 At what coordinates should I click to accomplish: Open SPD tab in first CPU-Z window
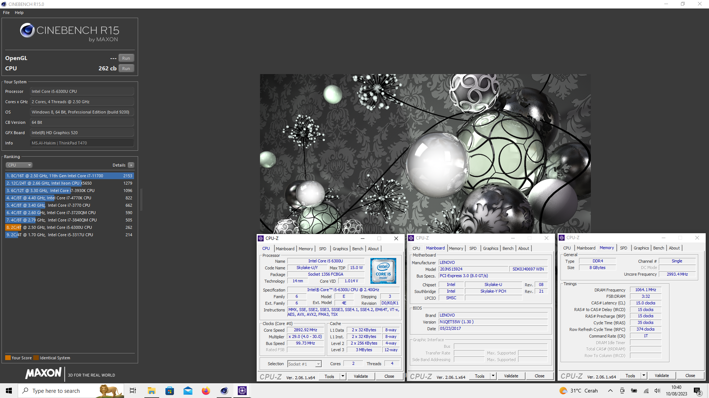[323, 249]
